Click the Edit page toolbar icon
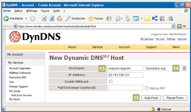Viewport: 191px width, 112px height. pyautogui.click(x=136, y=19)
